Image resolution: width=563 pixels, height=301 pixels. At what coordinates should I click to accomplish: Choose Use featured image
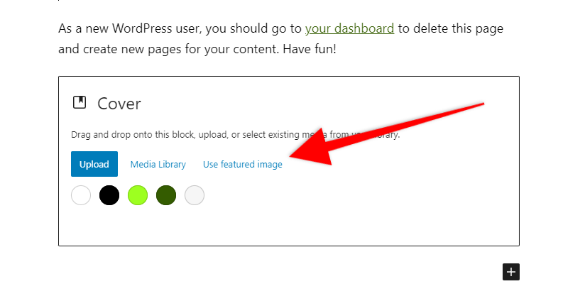click(243, 165)
